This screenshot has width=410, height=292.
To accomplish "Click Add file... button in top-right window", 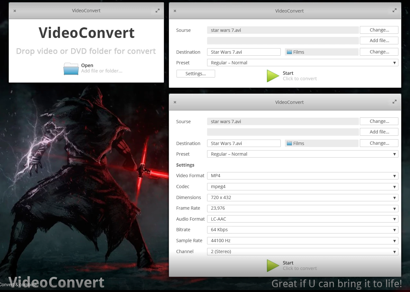I will (x=379, y=41).
